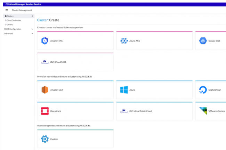Click the Drivers sidebar bullet icon
Viewport: 226px width, 150px height.
6,25
